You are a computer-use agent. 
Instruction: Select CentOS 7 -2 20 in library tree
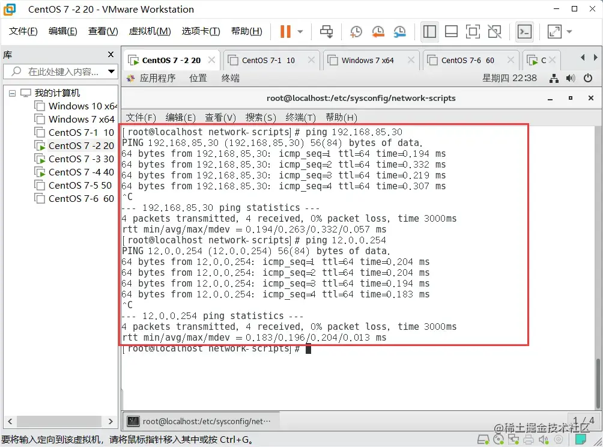pos(74,146)
